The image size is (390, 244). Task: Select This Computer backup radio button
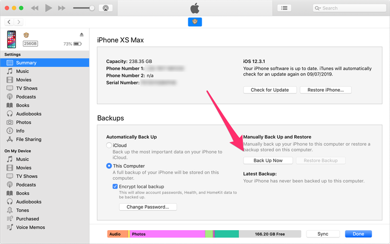pos(109,166)
